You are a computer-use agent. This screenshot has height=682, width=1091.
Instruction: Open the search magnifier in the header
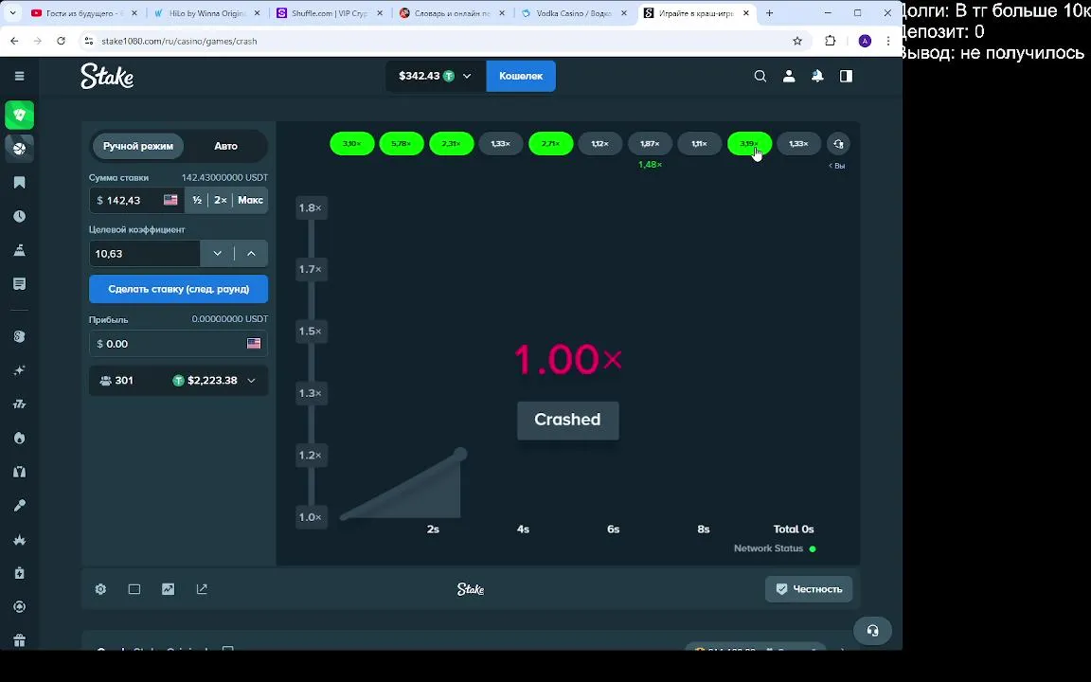coord(760,76)
